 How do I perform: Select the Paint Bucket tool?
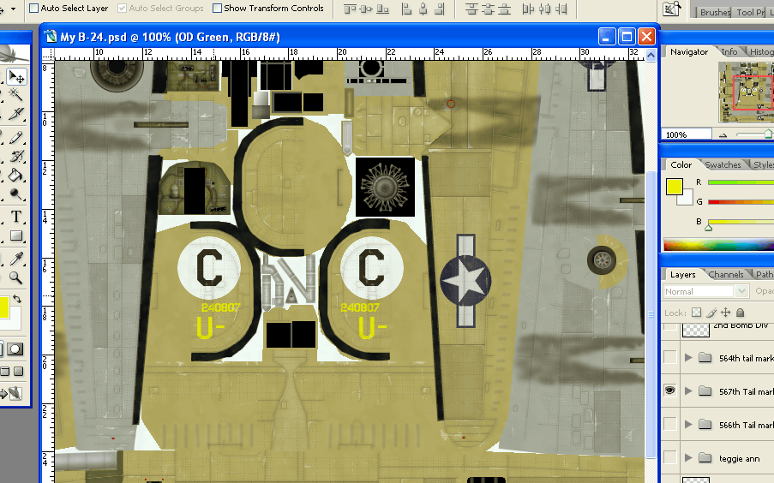pos(16,175)
